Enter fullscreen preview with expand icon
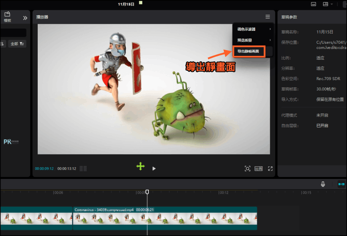347x236 pixels. (270, 168)
